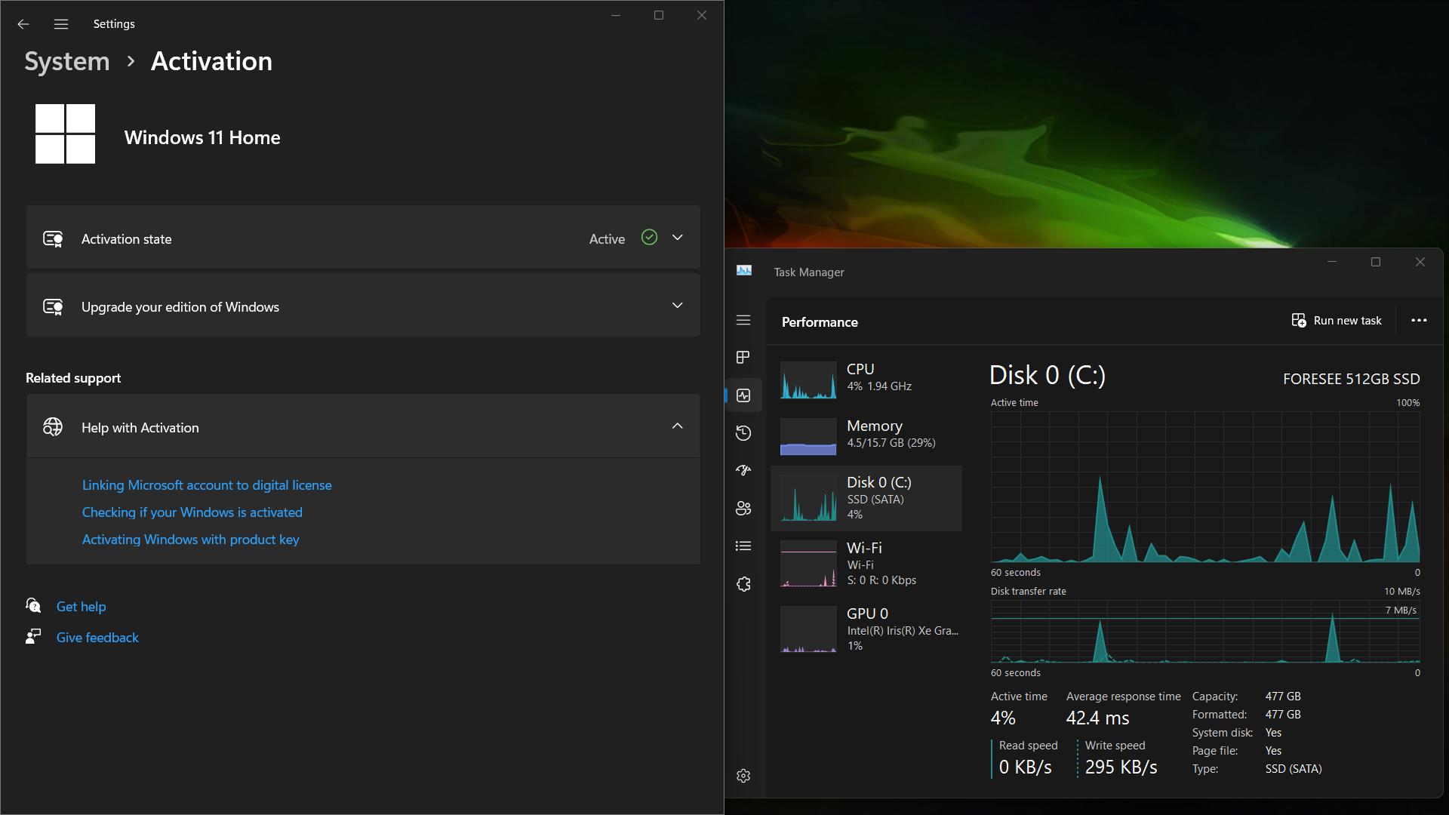The height and width of the screenshot is (815, 1449).
Task: Maximize the Settings window
Action: click(x=659, y=15)
